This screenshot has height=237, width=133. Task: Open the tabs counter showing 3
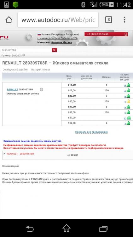[x=108, y=20]
